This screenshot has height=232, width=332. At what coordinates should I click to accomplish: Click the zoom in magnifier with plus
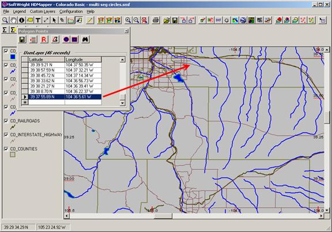pos(128,20)
